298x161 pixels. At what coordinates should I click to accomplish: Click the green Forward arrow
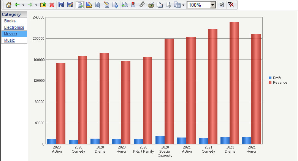point(30,5)
